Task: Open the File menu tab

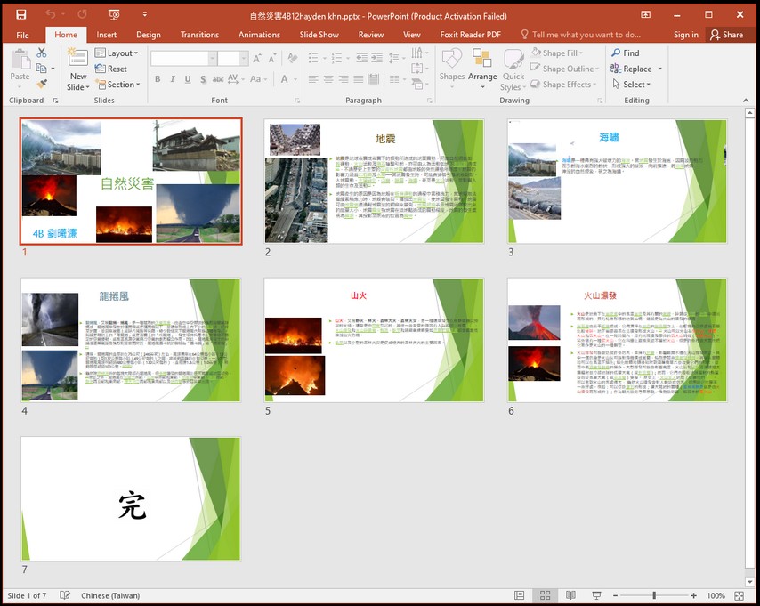Action: (22, 35)
